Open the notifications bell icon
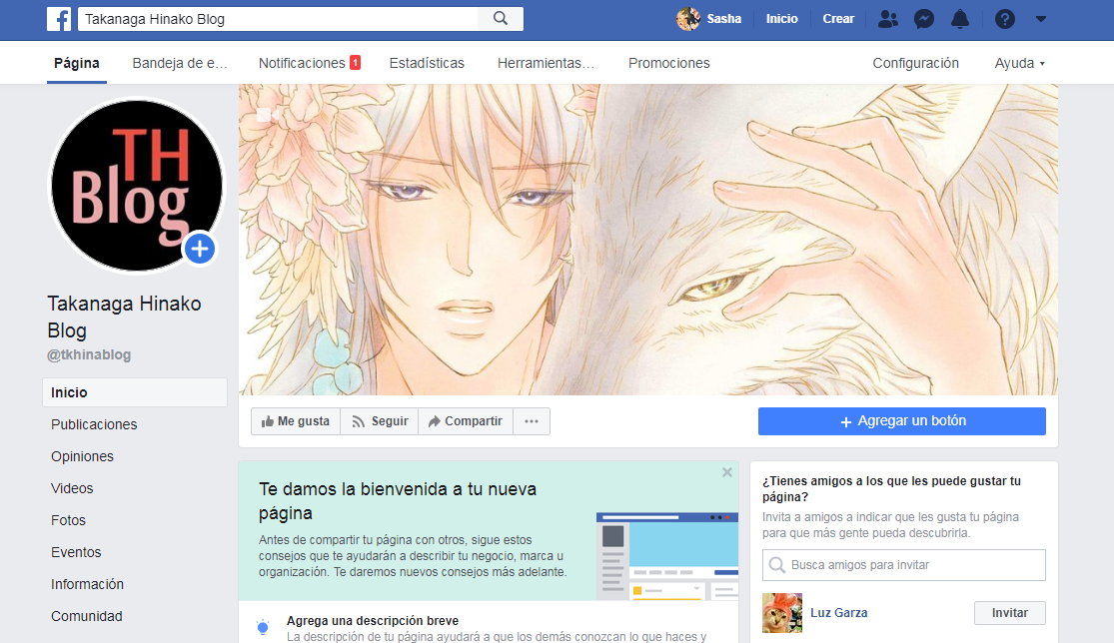The width and height of the screenshot is (1114, 643). tap(960, 19)
